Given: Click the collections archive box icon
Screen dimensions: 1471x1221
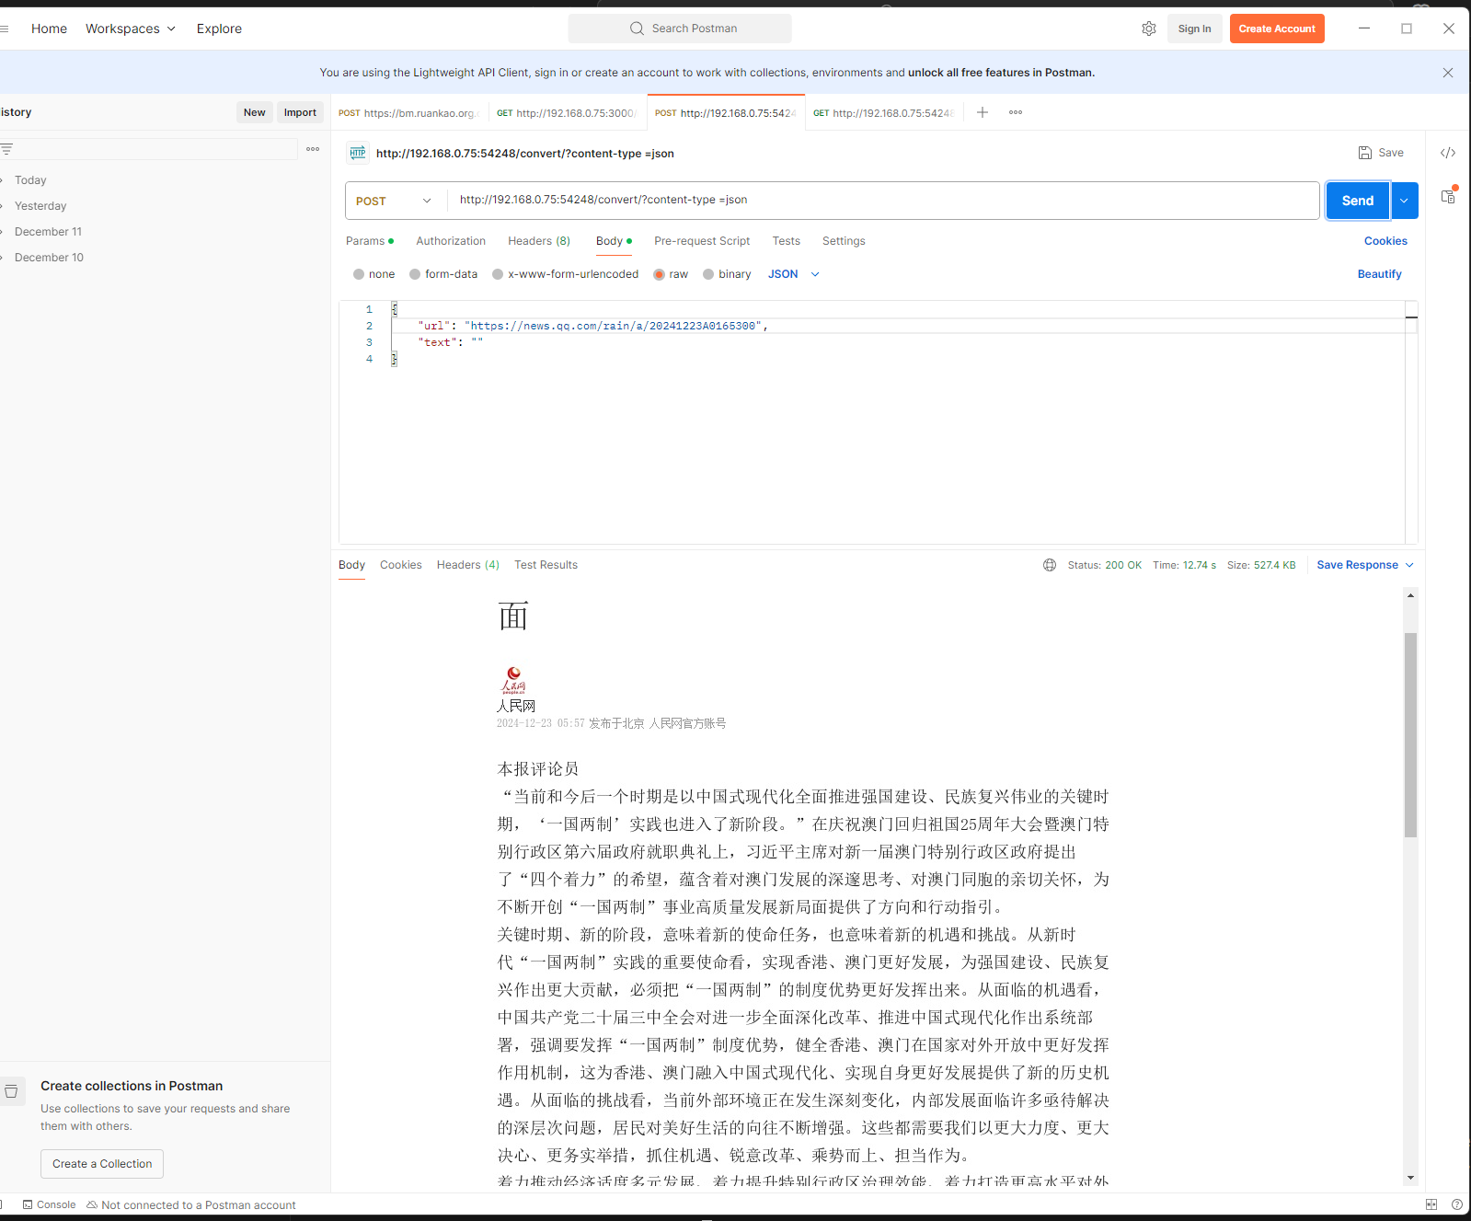Looking at the screenshot, I should tap(11, 1091).
